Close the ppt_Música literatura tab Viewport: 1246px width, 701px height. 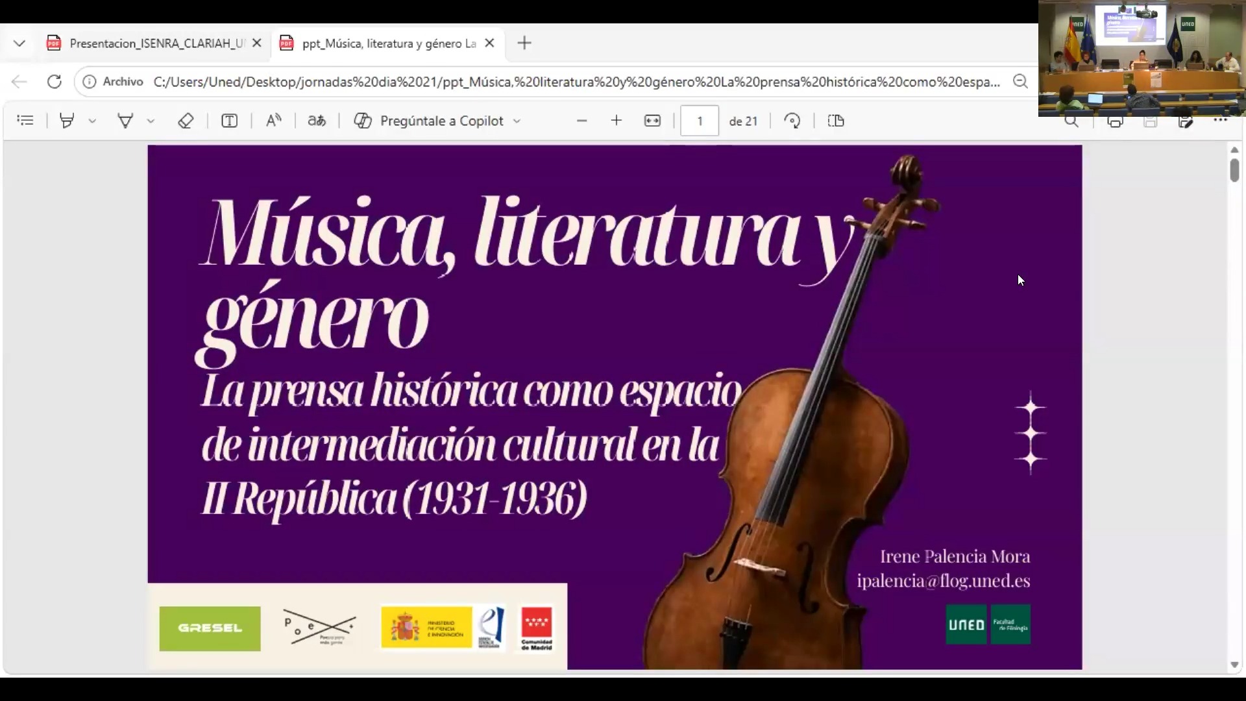490,43
